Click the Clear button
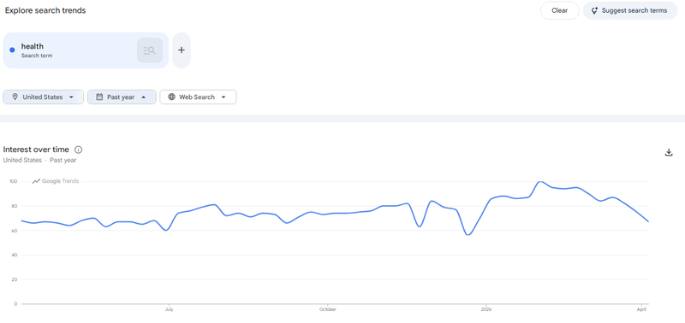 pyautogui.click(x=560, y=10)
